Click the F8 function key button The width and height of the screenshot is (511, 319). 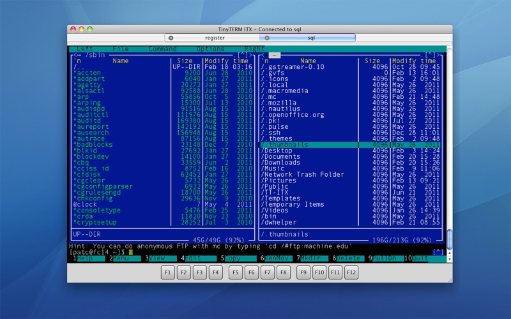tap(283, 272)
